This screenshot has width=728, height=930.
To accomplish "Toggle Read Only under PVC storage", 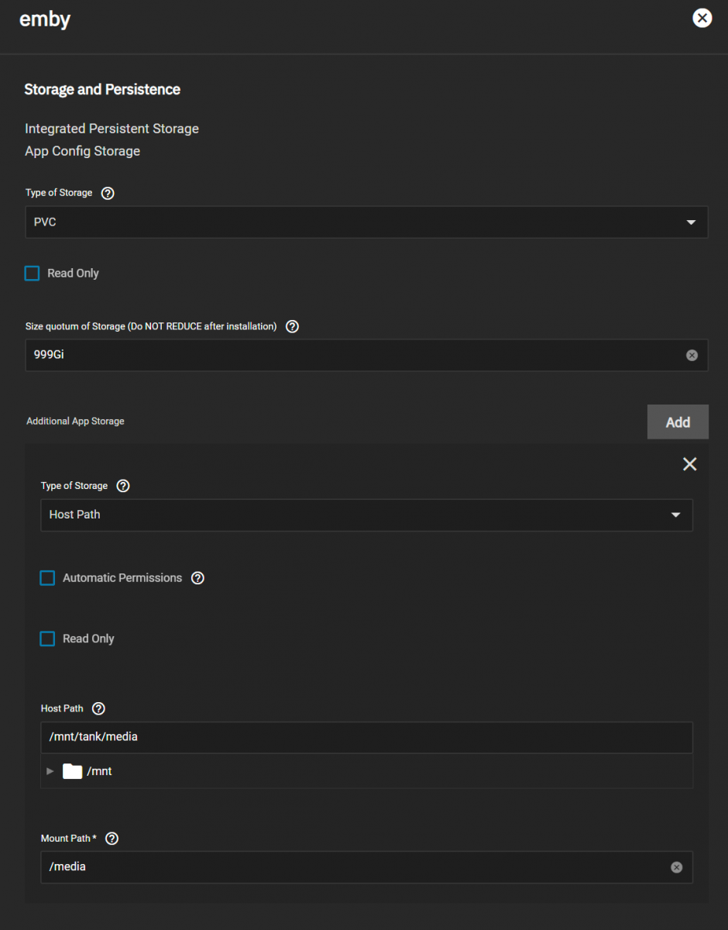I will [32, 274].
